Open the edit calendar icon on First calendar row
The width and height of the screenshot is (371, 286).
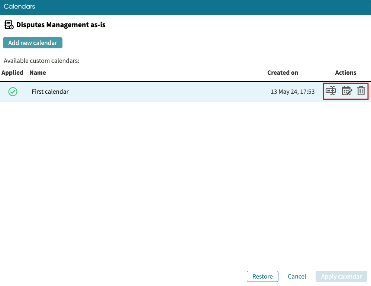[x=346, y=91]
